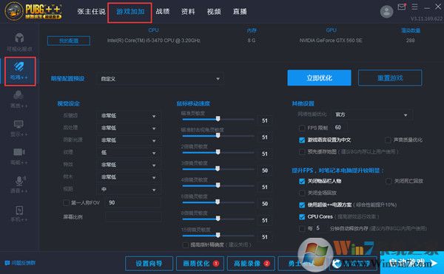Viewport: 444px width, 274px height.
Task: Click the FOV value field showing 90
Action: pos(133,202)
